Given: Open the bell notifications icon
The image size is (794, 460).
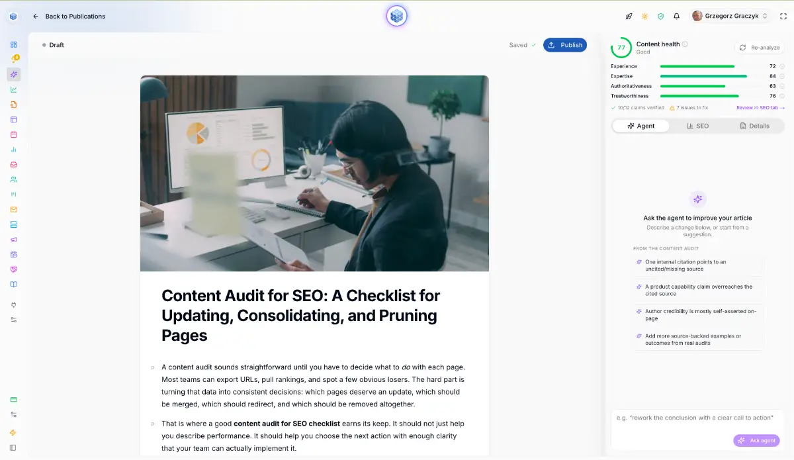Looking at the screenshot, I should click(x=676, y=16).
